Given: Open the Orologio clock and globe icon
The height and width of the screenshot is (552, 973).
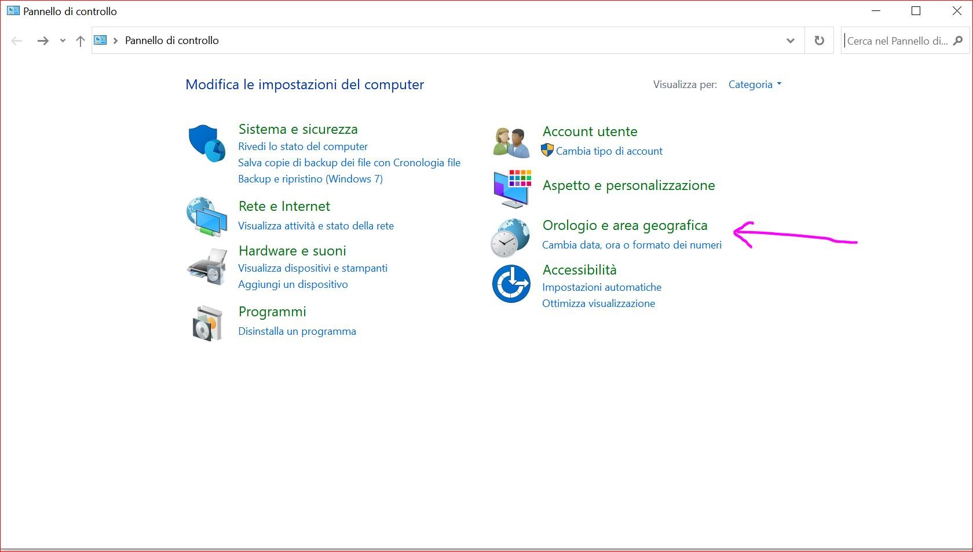Looking at the screenshot, I should tap(510, 237).
